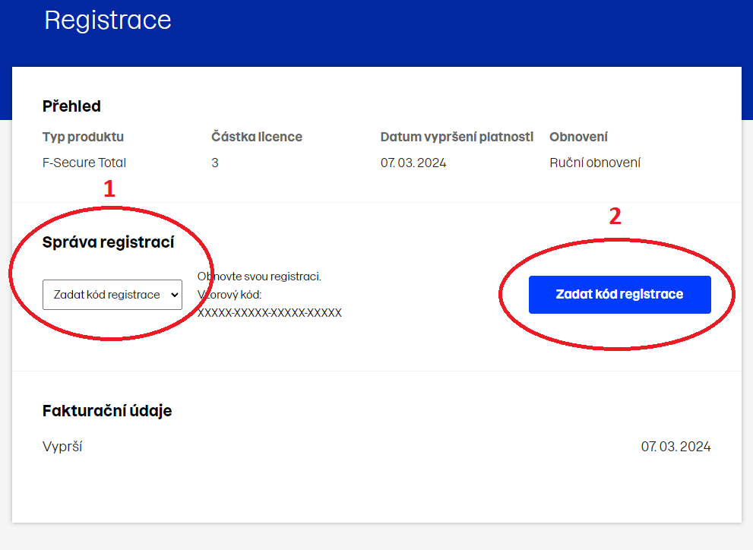Click the 'Ruční obnovení' renewal value
Viewport: 753px width, 550px height.
pyautogui.click(x=595, y=163)
